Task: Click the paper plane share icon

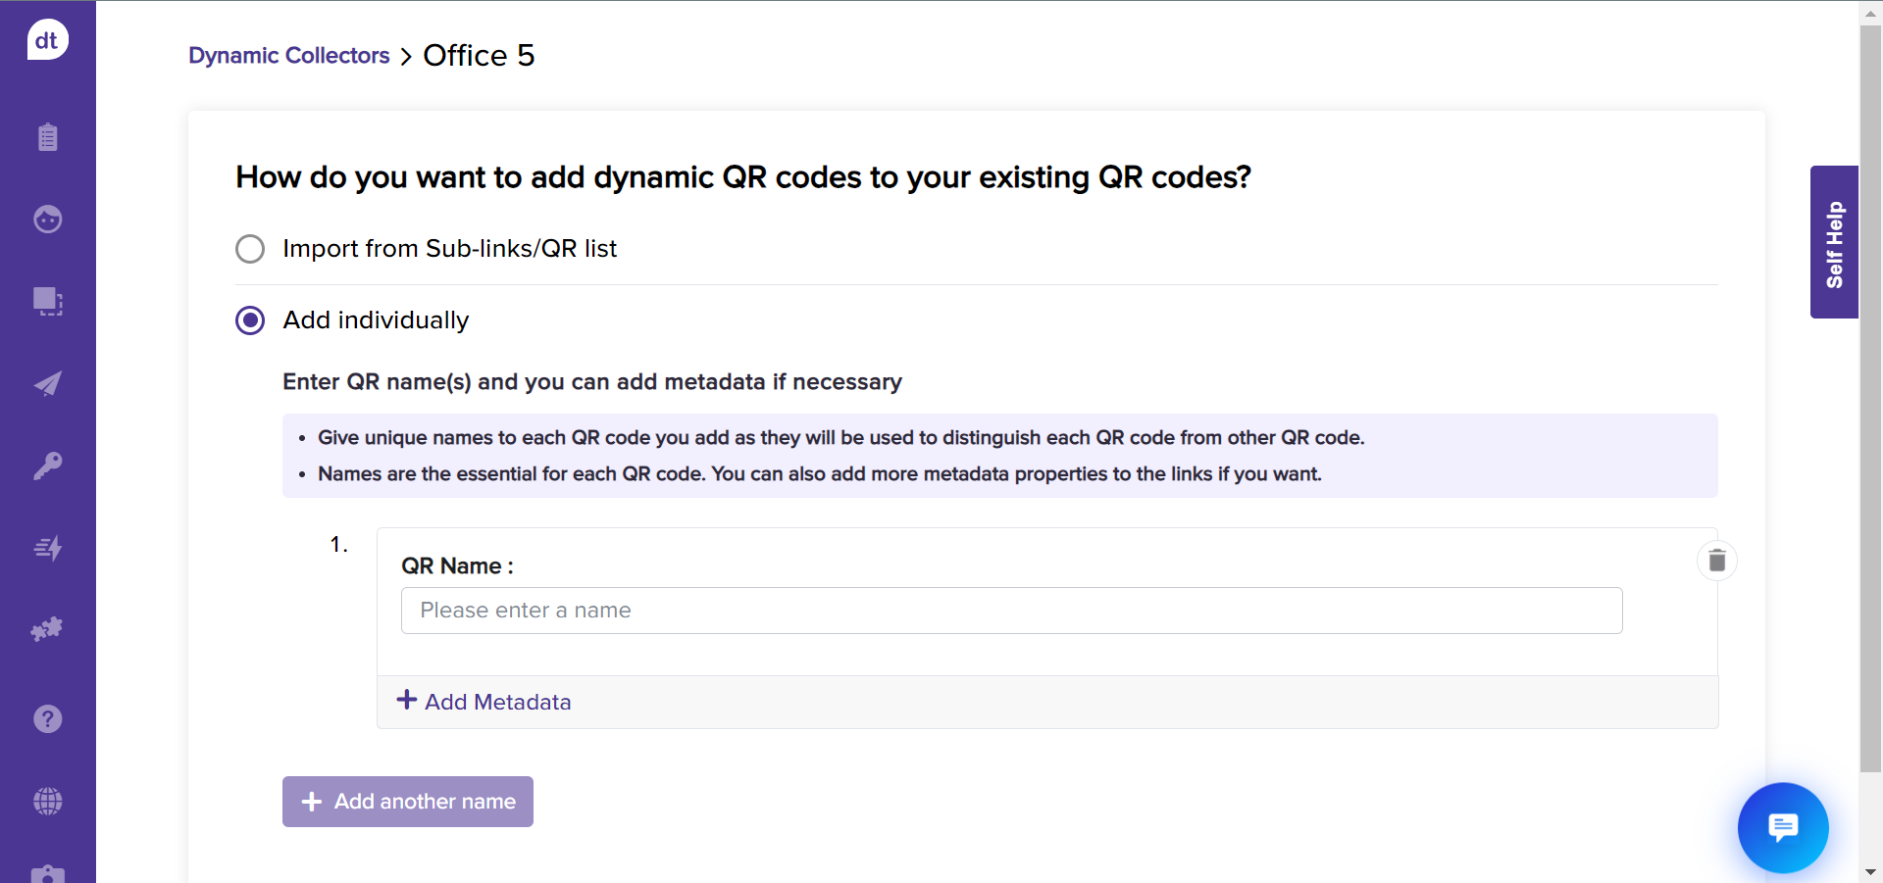Action: click(47, 384)
